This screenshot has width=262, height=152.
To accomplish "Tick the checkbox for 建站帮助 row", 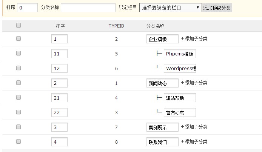I will [x=18, y=97].
